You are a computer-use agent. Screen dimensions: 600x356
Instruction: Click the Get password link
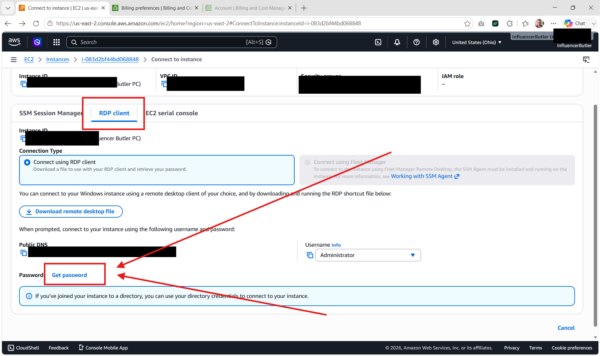[x=69, y=275]
